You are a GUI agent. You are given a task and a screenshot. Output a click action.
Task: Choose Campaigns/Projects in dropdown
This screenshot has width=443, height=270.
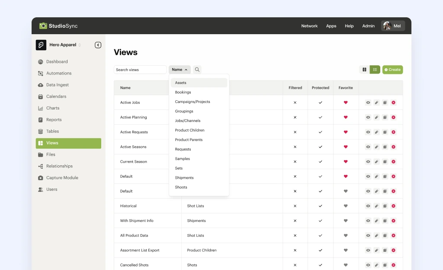click(199, 102)
